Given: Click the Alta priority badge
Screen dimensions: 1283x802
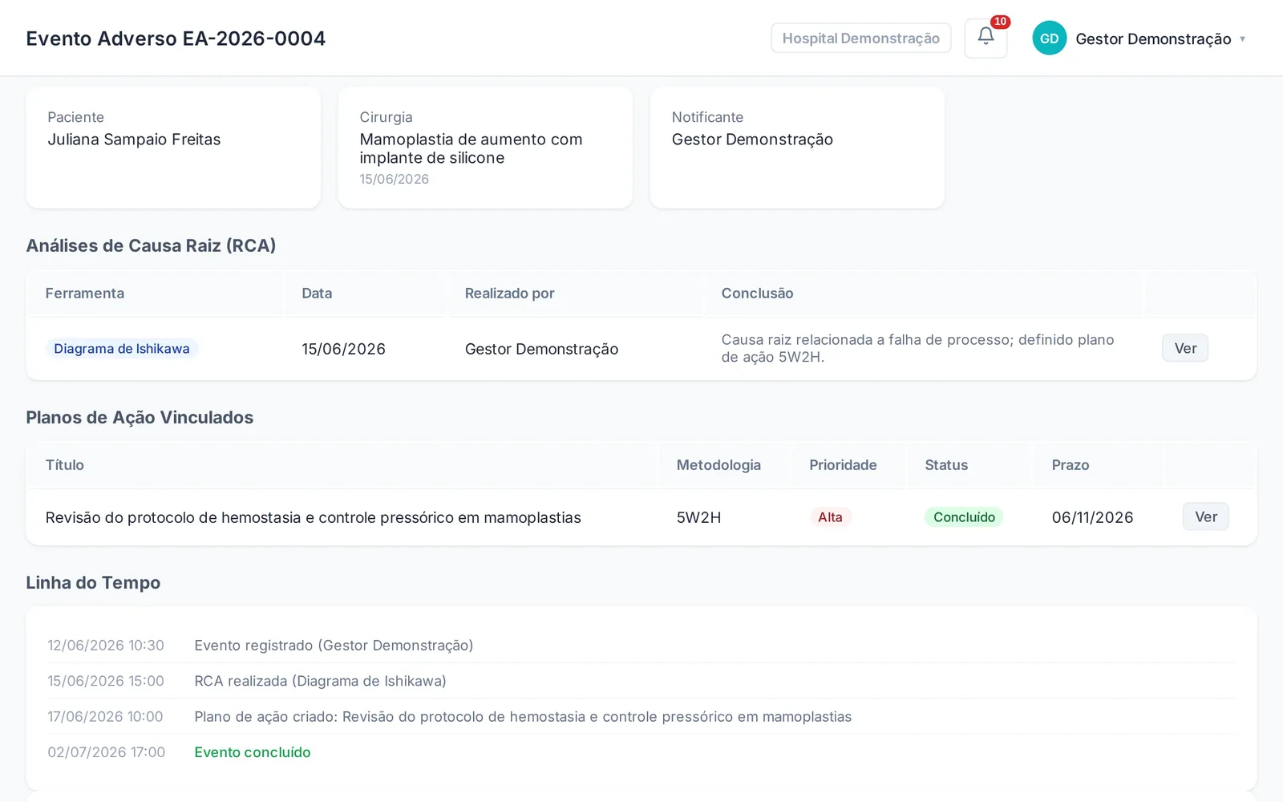Looking at the screenshot, I should [x=830, y=517].
